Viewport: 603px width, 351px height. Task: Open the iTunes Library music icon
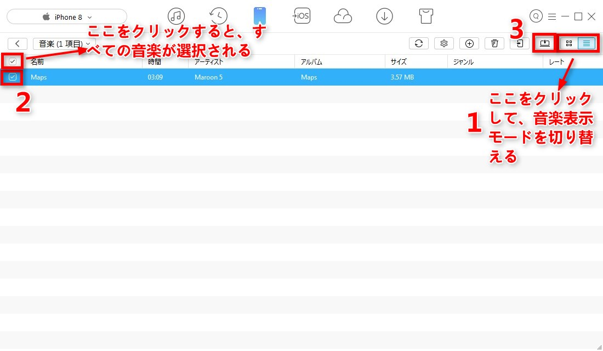[176, 16]
